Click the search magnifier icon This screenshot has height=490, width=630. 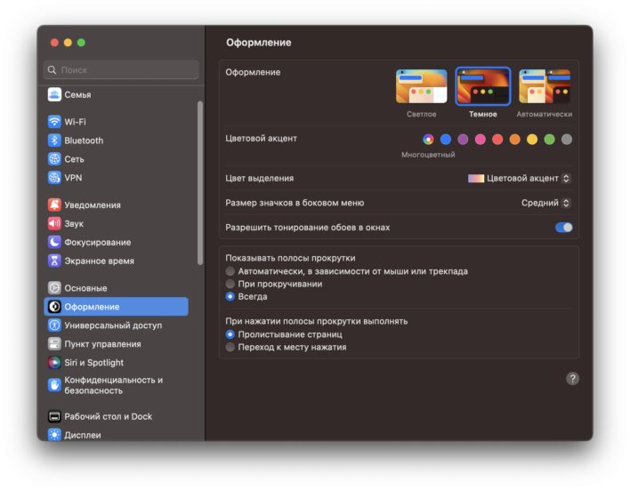click(x=52, y=70)
